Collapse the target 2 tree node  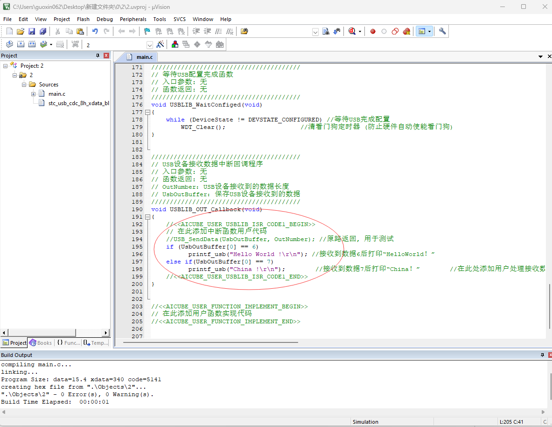[x=14, y=75]
